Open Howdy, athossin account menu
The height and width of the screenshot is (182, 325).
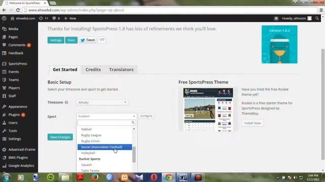(297, 18)
